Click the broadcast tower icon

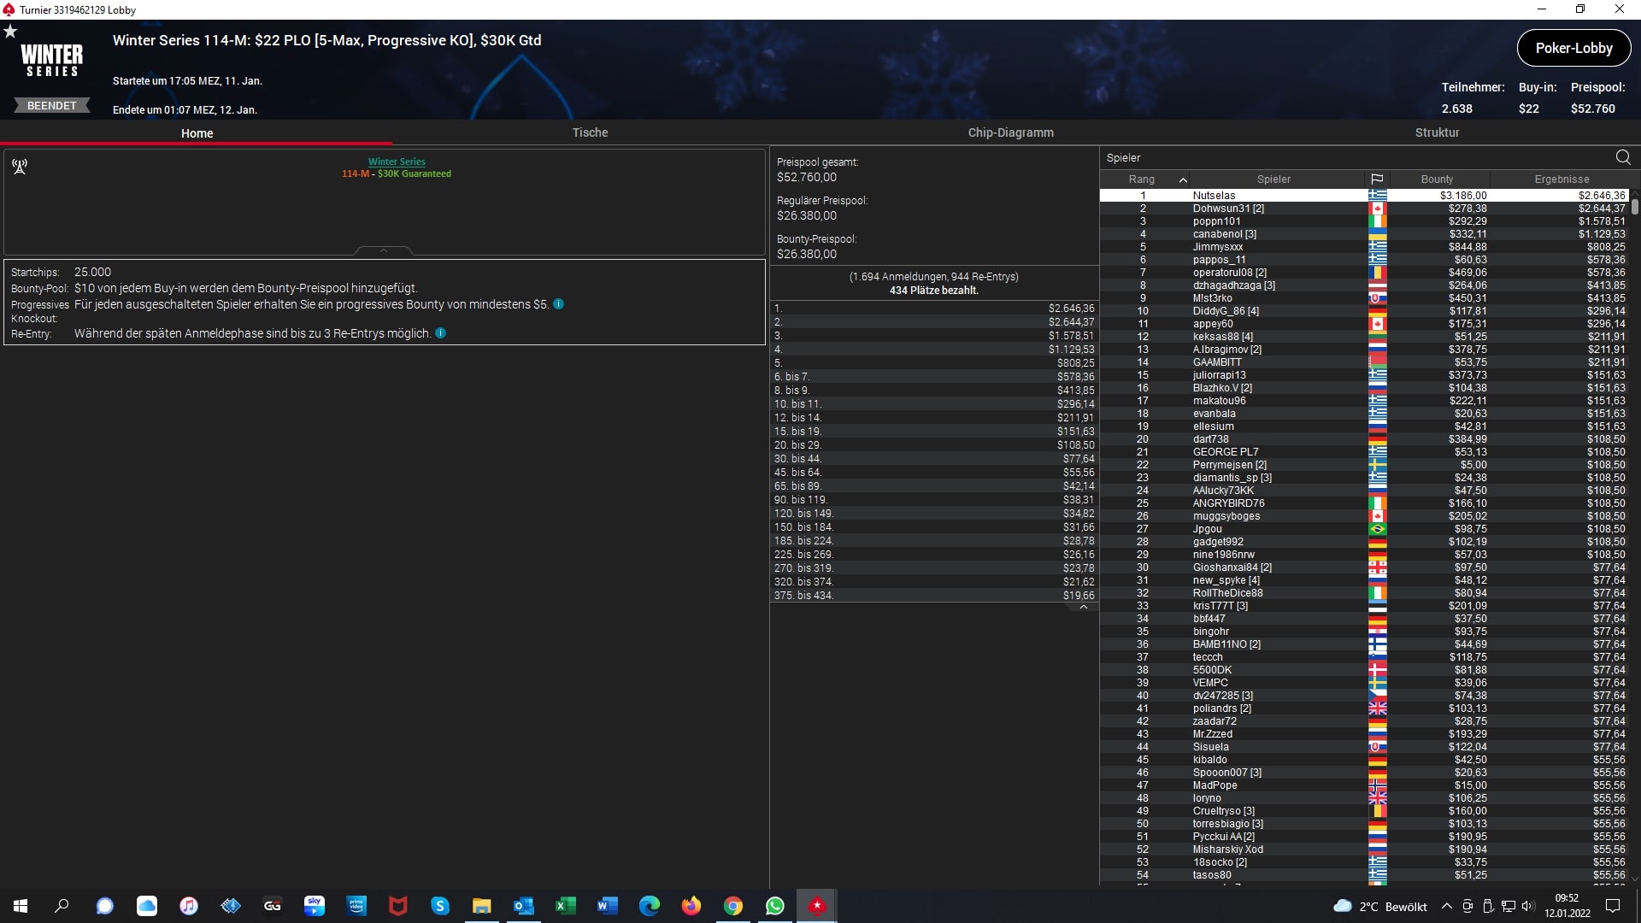(20, 166)
